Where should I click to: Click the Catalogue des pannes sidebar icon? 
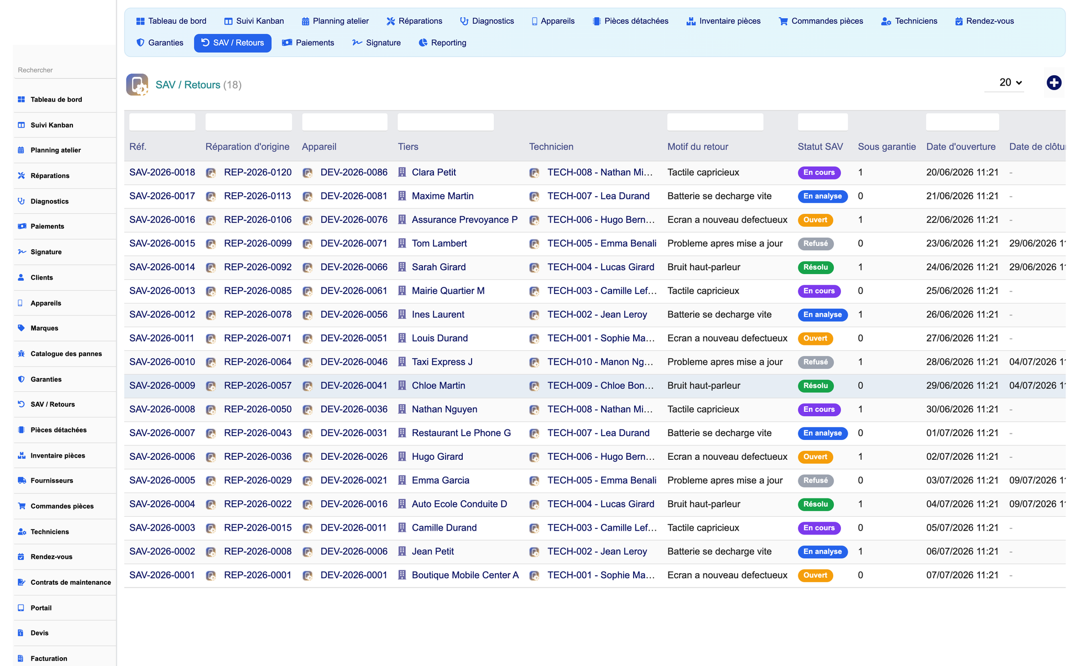point(22,354)
